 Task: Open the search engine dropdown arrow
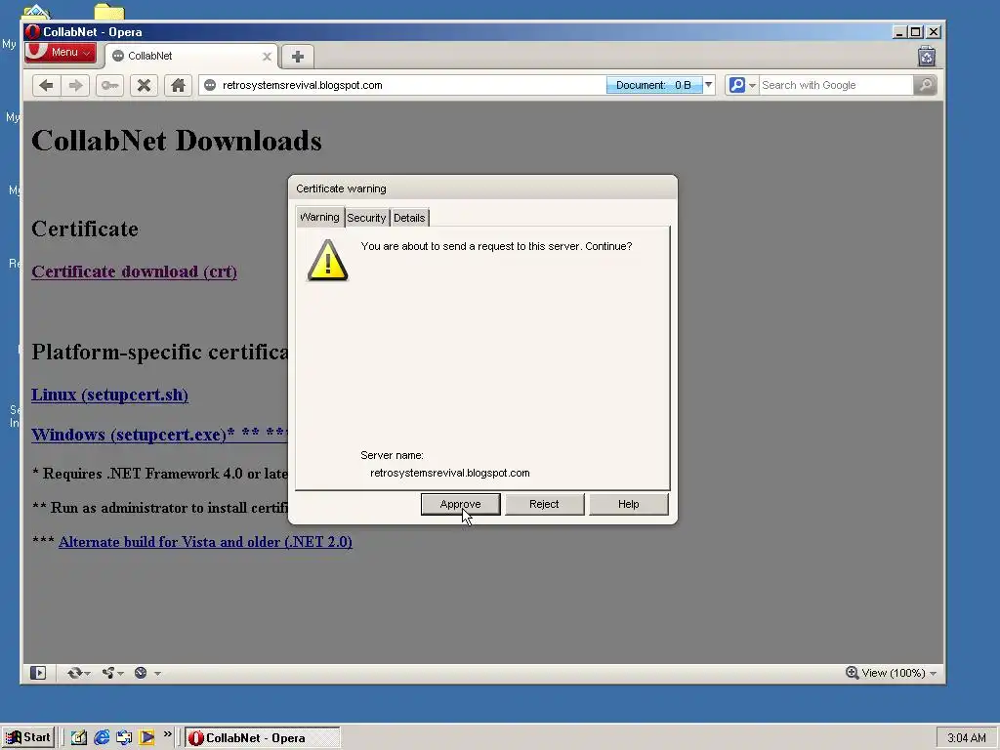753,86
